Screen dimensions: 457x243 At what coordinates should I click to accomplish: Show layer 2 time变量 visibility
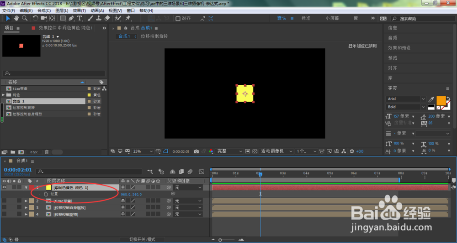[x=4, y=201]
